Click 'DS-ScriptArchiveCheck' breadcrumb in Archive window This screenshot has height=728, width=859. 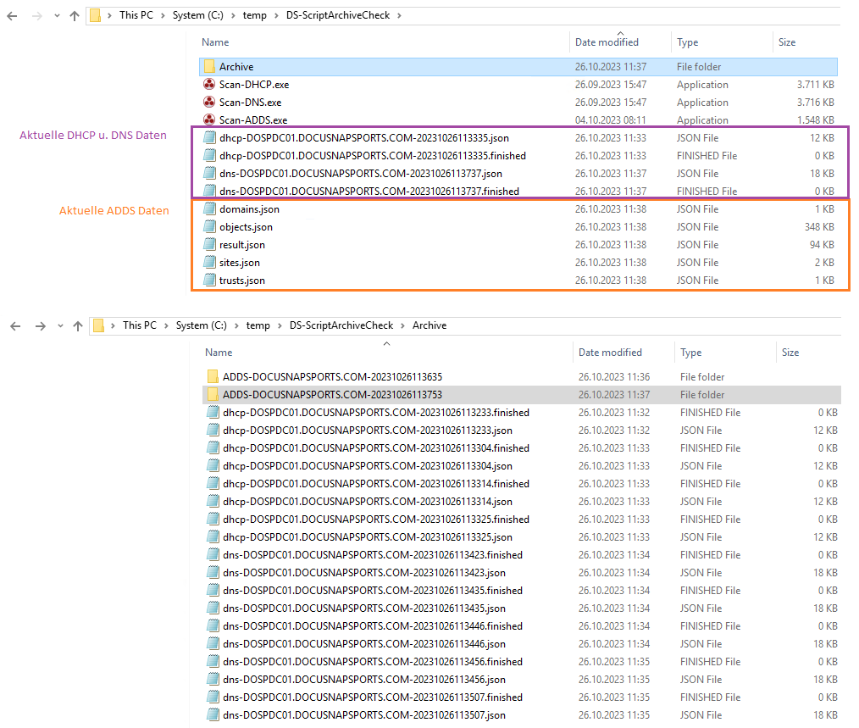pos(341,325)
